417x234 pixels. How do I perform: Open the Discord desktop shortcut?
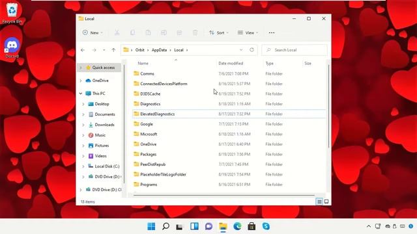(12, 47)
